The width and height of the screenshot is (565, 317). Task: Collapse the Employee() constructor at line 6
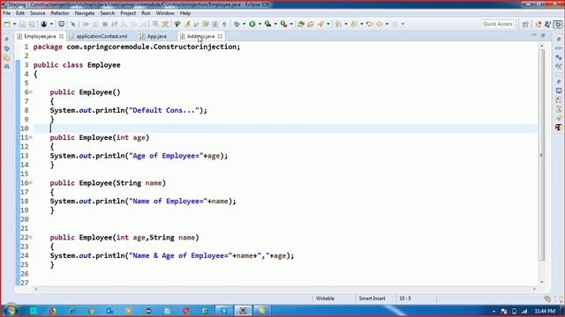31,92
